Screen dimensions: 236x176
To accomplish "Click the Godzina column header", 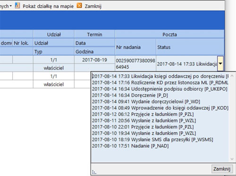I will tap(94, 52).
